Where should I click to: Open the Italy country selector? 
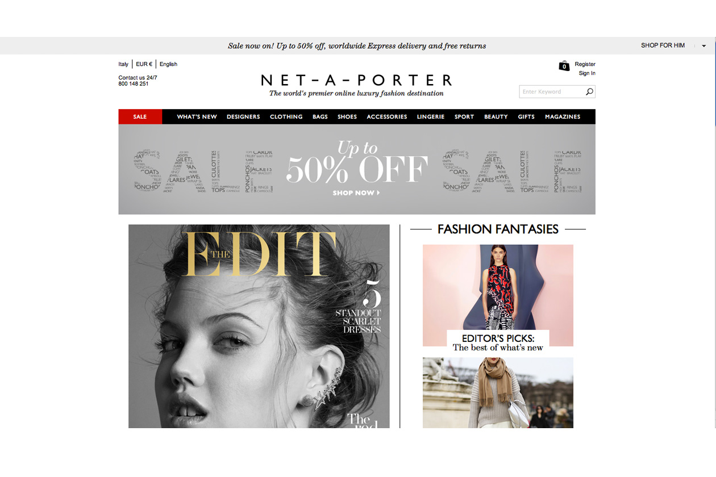[x=123, y=64]
